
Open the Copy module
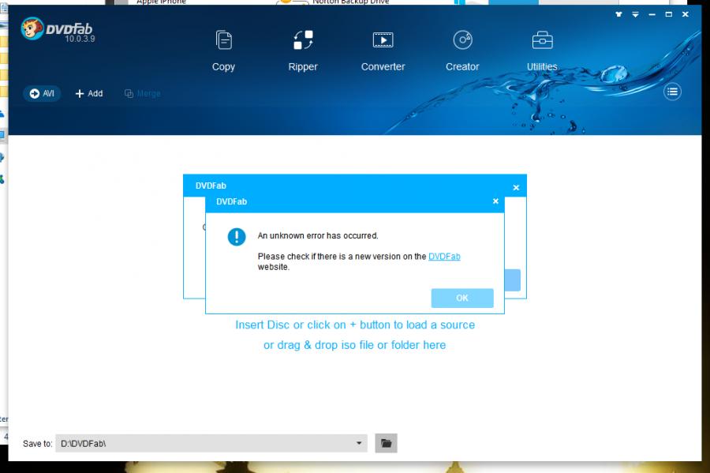coord(223,51)
